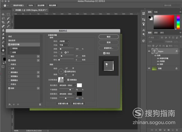
Task: Select the Magic Wand tool
Action: pyautogui.click(x=8, y=18)
